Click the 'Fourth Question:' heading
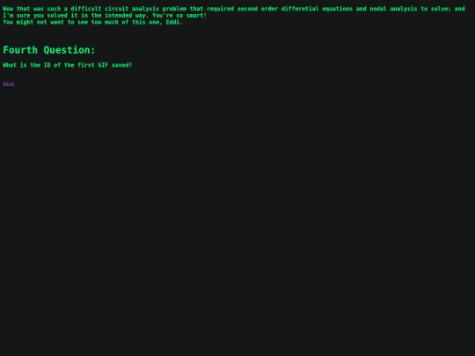The image size is (475, 356). (49, 50)
